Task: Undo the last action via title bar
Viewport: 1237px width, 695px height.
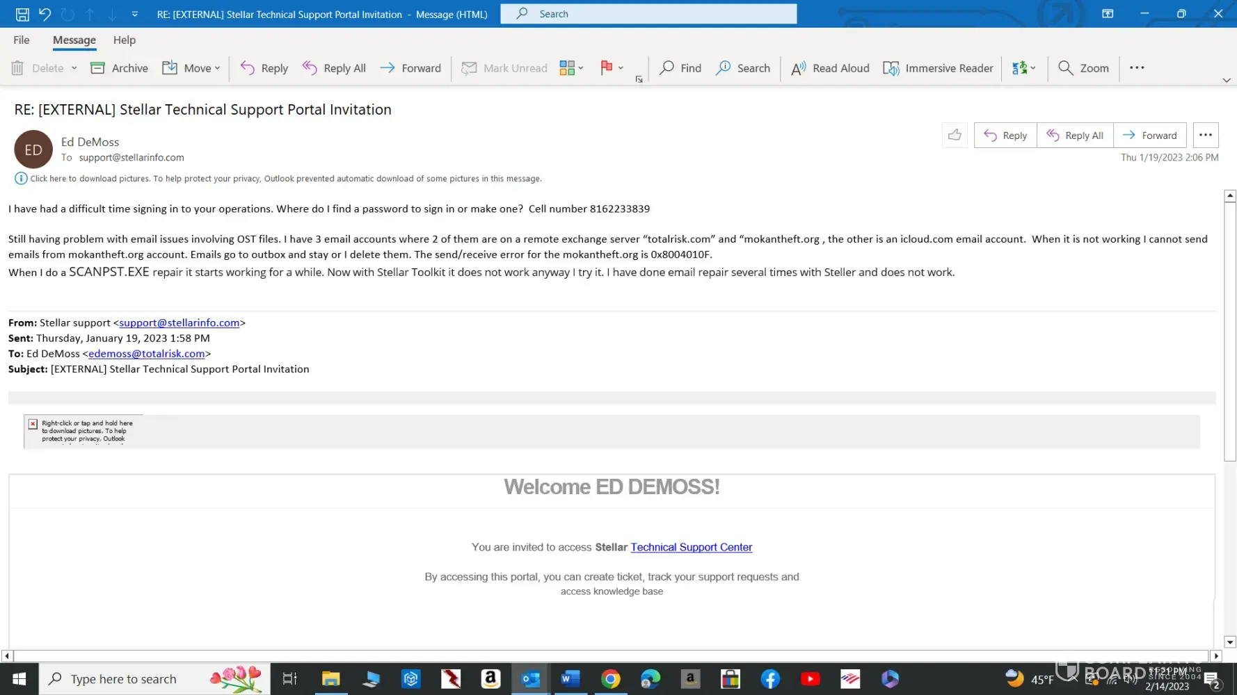Action: (x=45, y=14)
